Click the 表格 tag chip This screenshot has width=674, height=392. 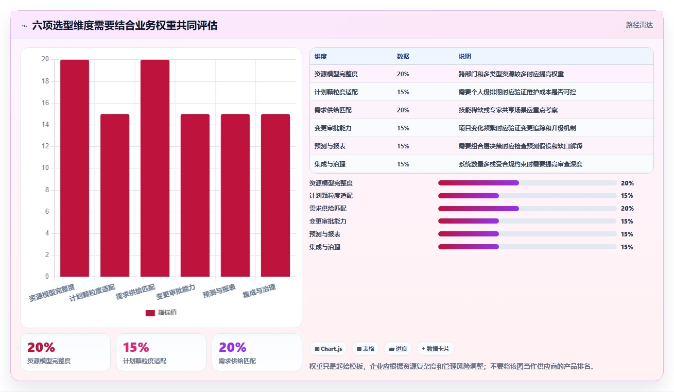pos(366,349)
